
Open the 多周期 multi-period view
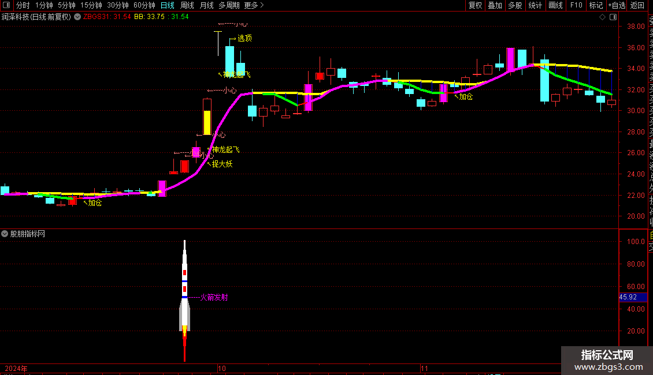(229, 5)
